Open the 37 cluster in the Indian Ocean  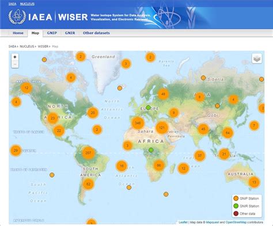coord(200,155)
